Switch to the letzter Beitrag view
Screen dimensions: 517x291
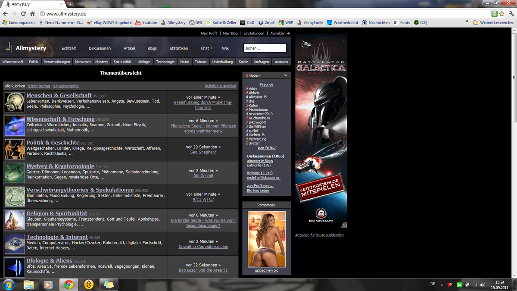point(39,86)
